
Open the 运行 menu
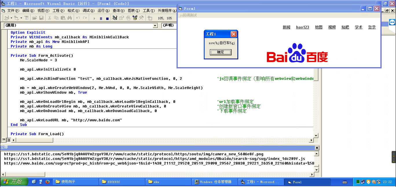[x=103, y=11]
